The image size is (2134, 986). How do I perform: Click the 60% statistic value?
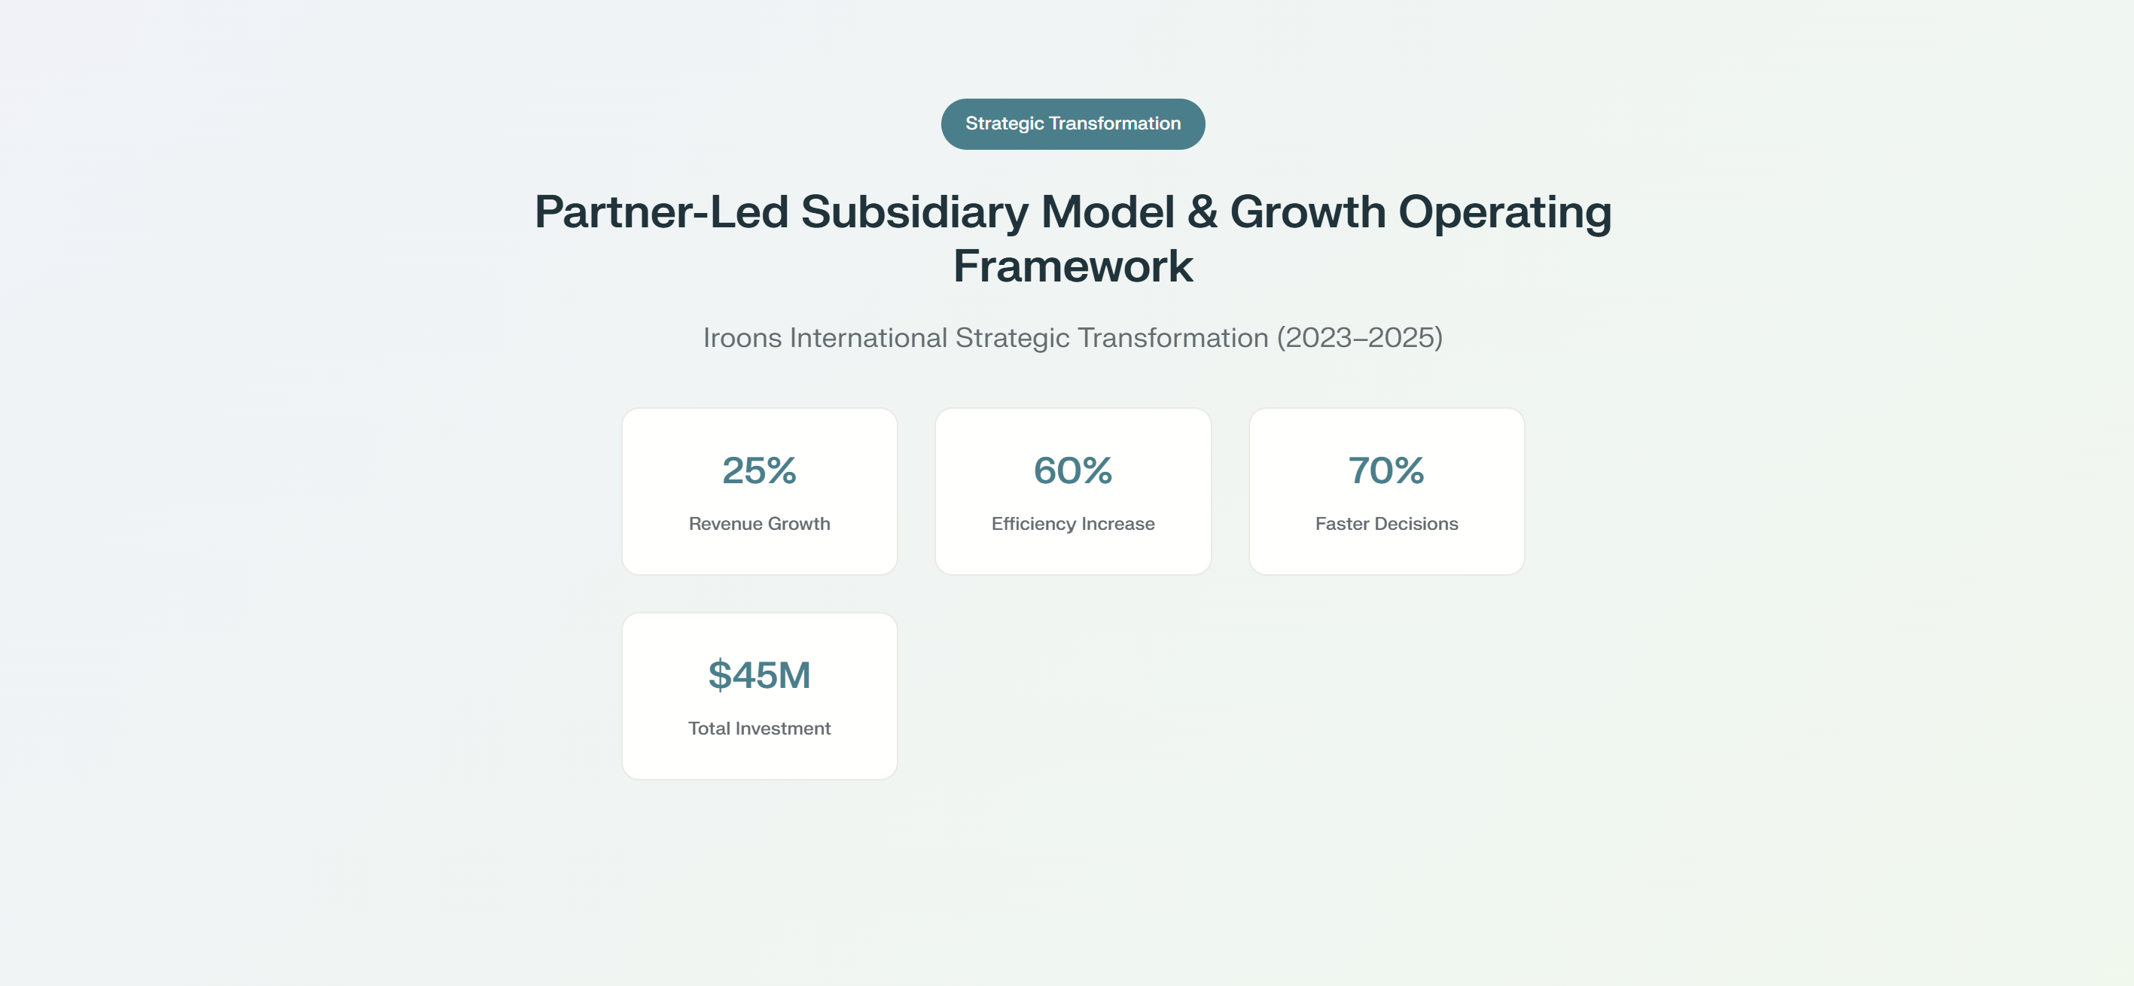coord(1072,470)
